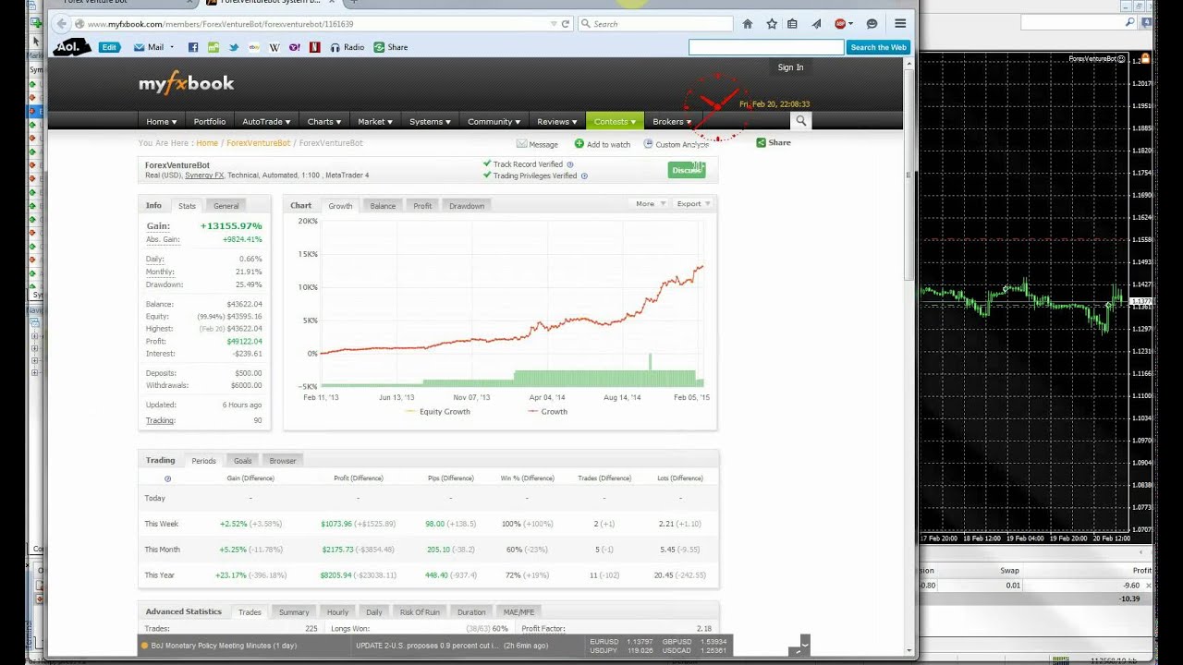Viewport: 1183px width, 665px height.
Task: Click the ForexVentureBot breadcrumb link
Action: tap(258, 143)
